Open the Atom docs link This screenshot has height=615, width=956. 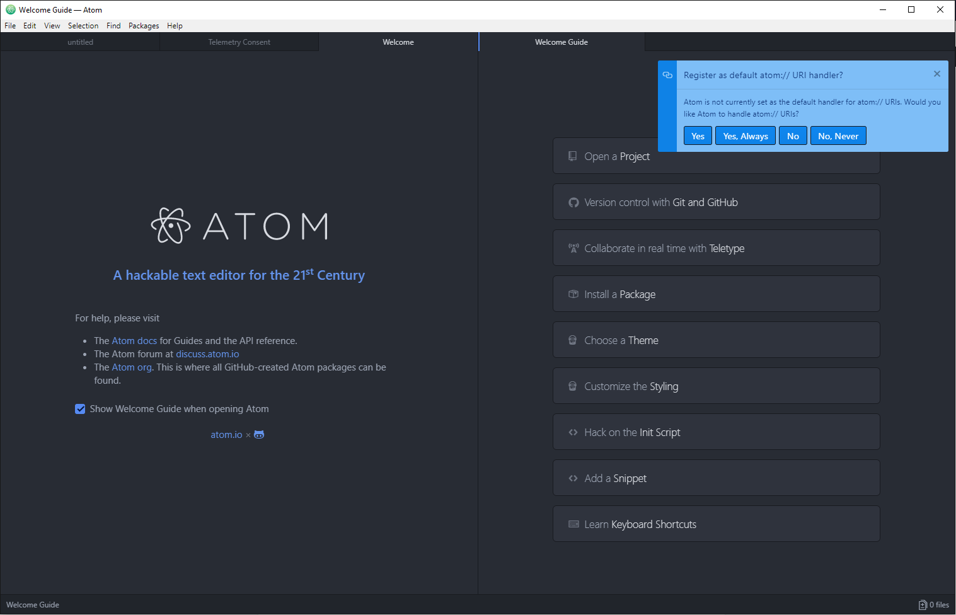134,341
